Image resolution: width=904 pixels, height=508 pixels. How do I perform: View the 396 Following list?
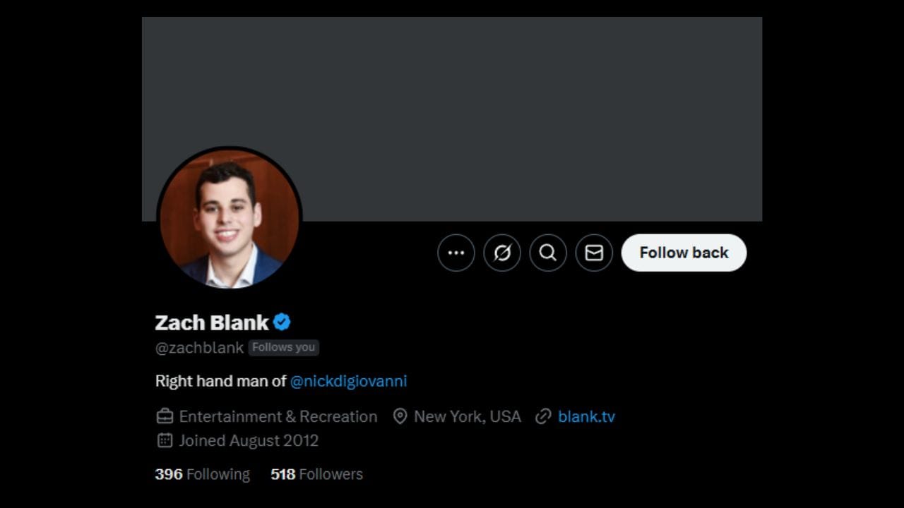(x=202, y=474)
